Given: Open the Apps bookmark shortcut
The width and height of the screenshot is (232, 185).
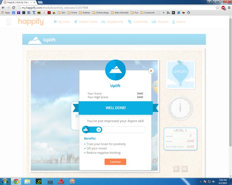Looking at the screenshot, I should pos(6,13).
